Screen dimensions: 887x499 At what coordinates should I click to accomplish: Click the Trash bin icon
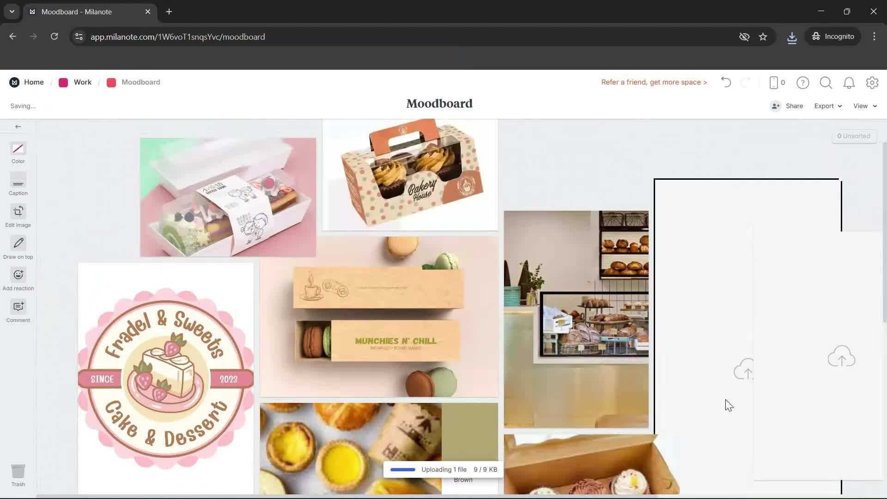tap(18, 472)
